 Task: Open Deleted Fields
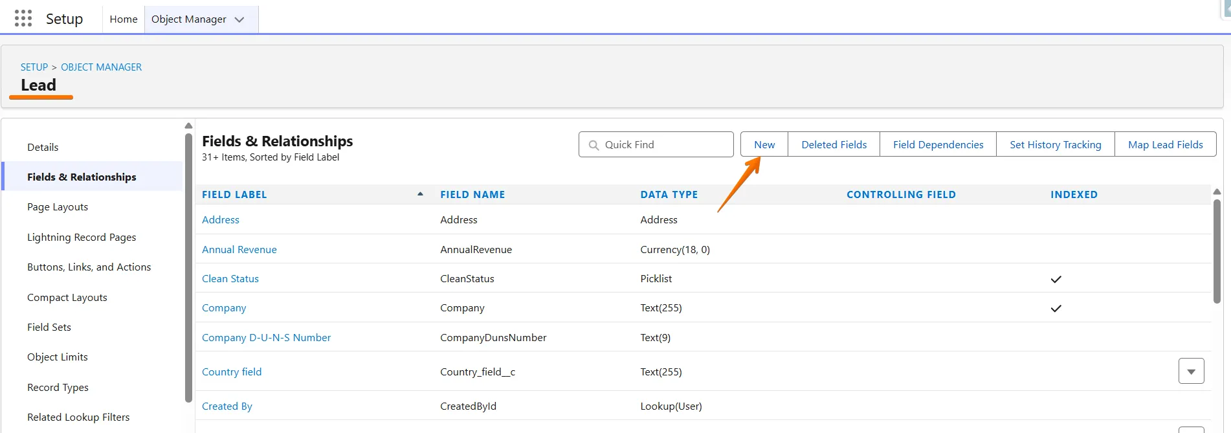coord(834,145)
